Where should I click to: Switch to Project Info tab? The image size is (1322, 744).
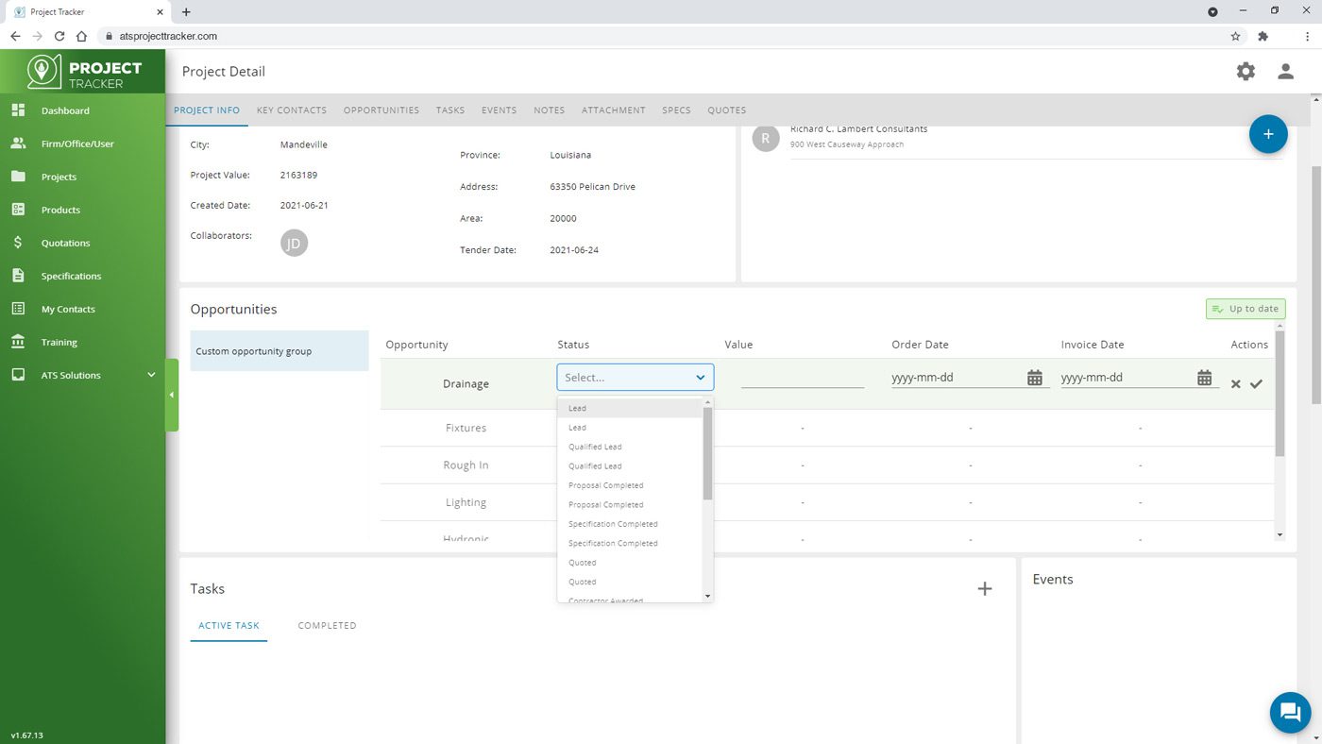(x=207, y=110)
